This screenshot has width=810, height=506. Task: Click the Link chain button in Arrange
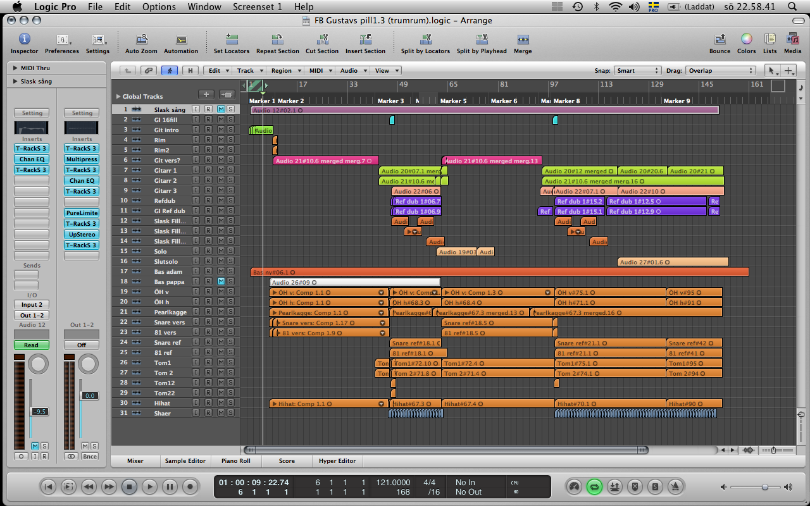(149, 71)
